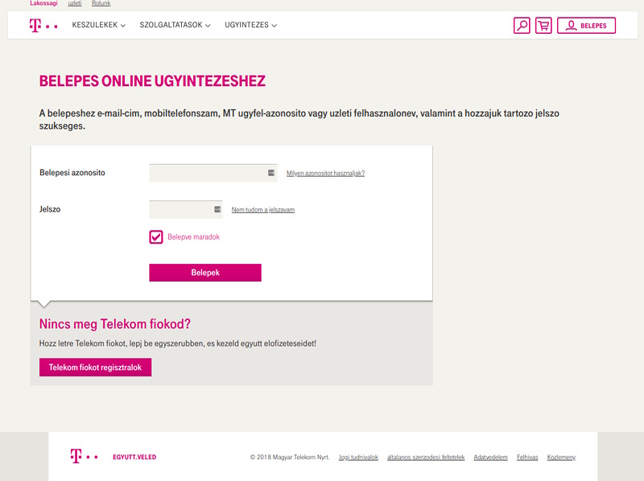This screenshot has height=481, width=644.
Task: Open Kozlemeny footer link
Action: pyautogui.click(x=561, y=457)
